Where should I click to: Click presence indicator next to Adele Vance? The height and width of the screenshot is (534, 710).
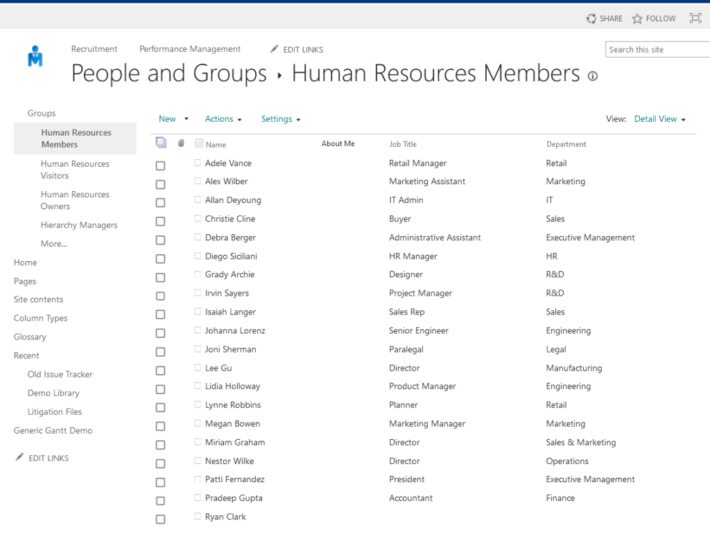198,163
